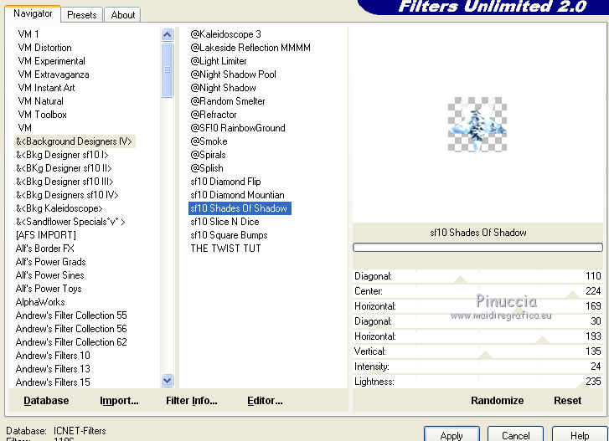The height and width of the screenshot is (441, 609).
Task: Select Alf's Power Sines category
Action: (x=49, y=275)
